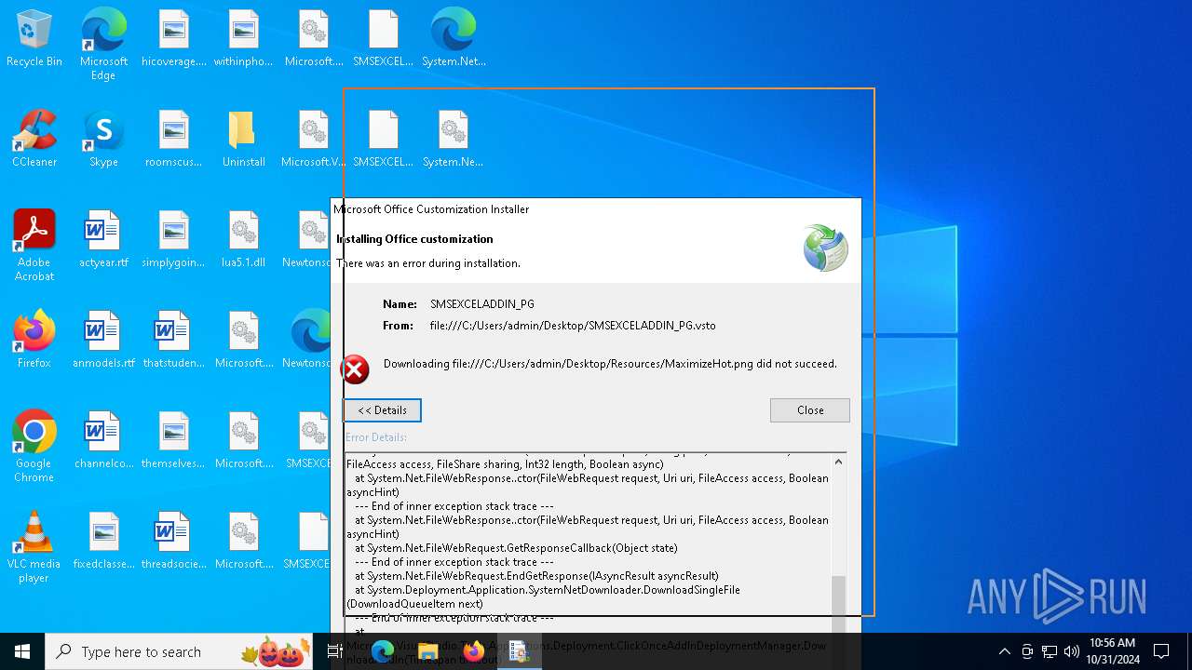
Task: Click 'There was an error during installation.' text
Action: coord(428,263)
